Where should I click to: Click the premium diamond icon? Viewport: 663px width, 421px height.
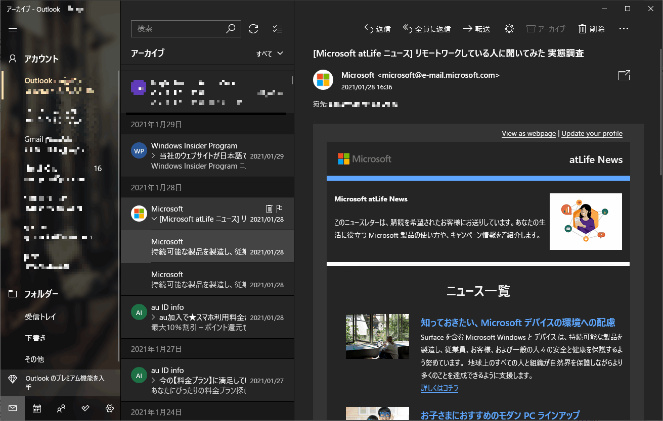point(13,378)
